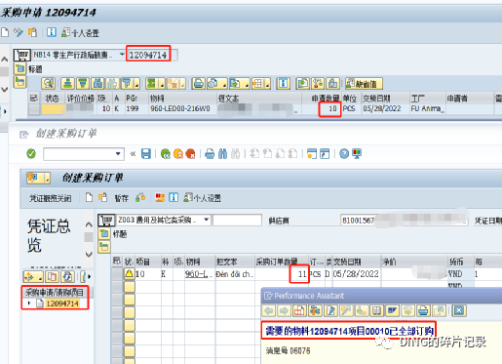Open the Z003 order type dropdown
The image size is (502, 364).
click(x=206, y=220)
